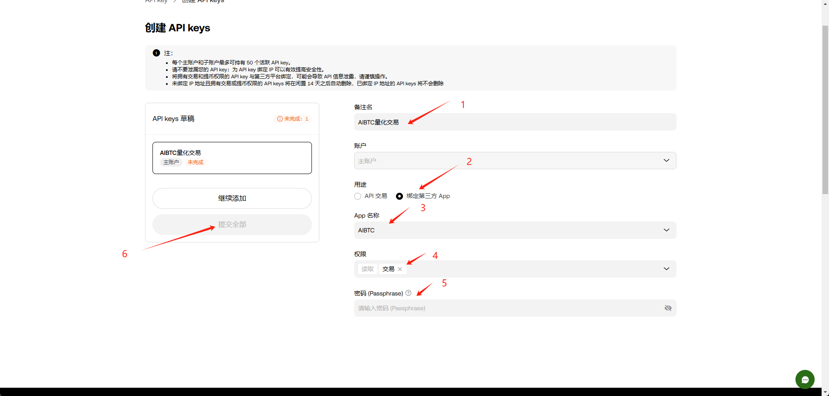
Task: Click the Passphrase help question-mark icon
Action: pos(408,293)
